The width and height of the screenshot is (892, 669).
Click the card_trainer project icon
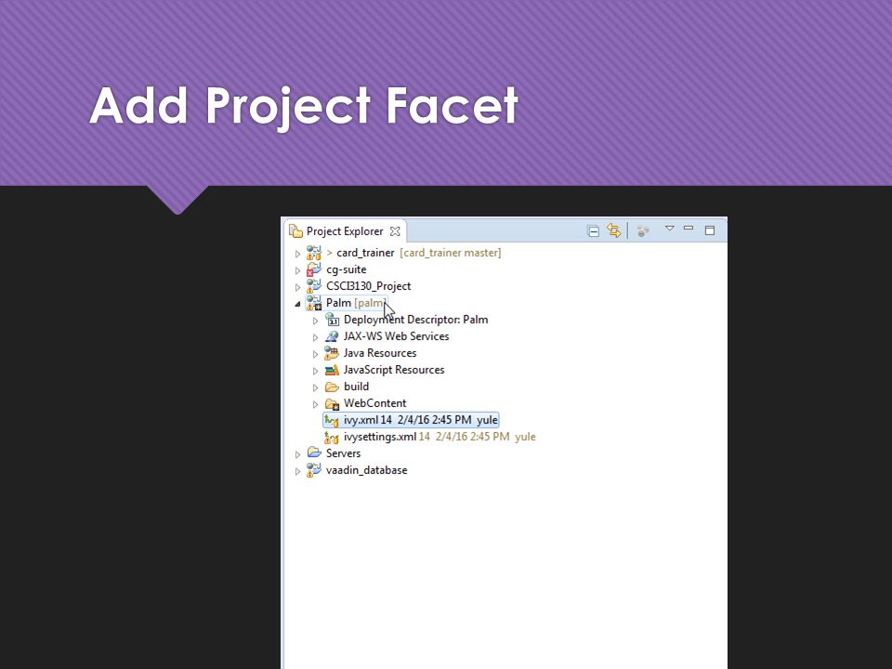point(314,253)
